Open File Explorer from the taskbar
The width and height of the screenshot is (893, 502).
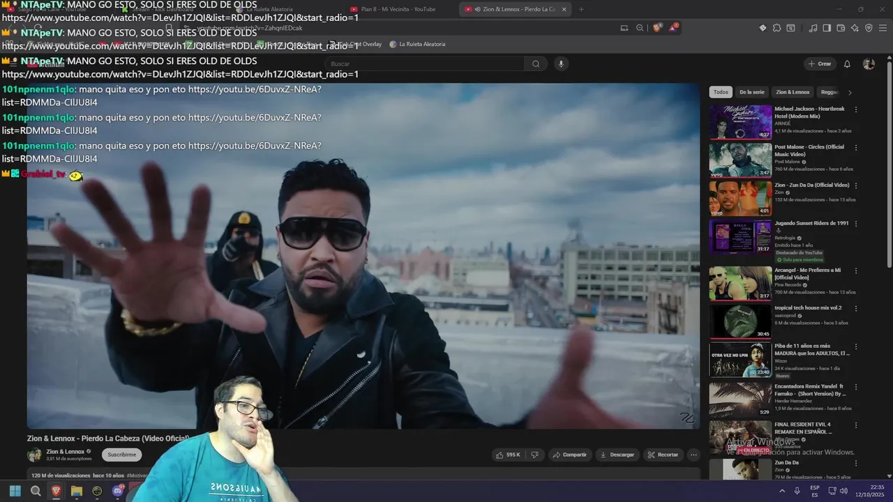77,491
